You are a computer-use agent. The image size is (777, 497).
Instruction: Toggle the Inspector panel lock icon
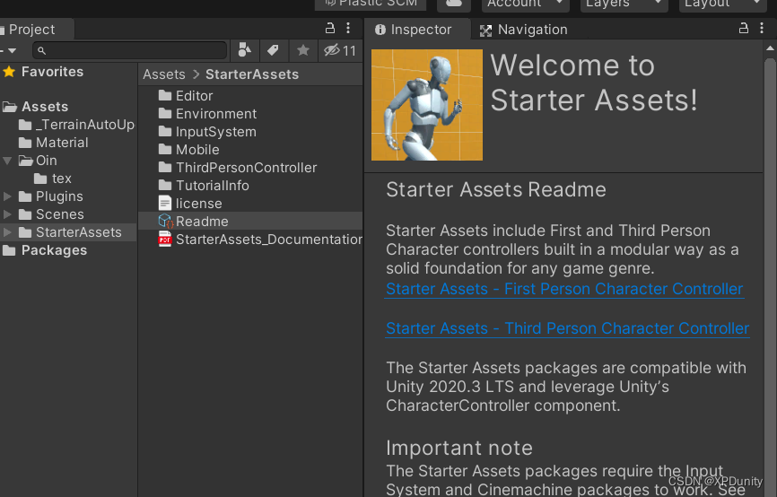[743, 28]
